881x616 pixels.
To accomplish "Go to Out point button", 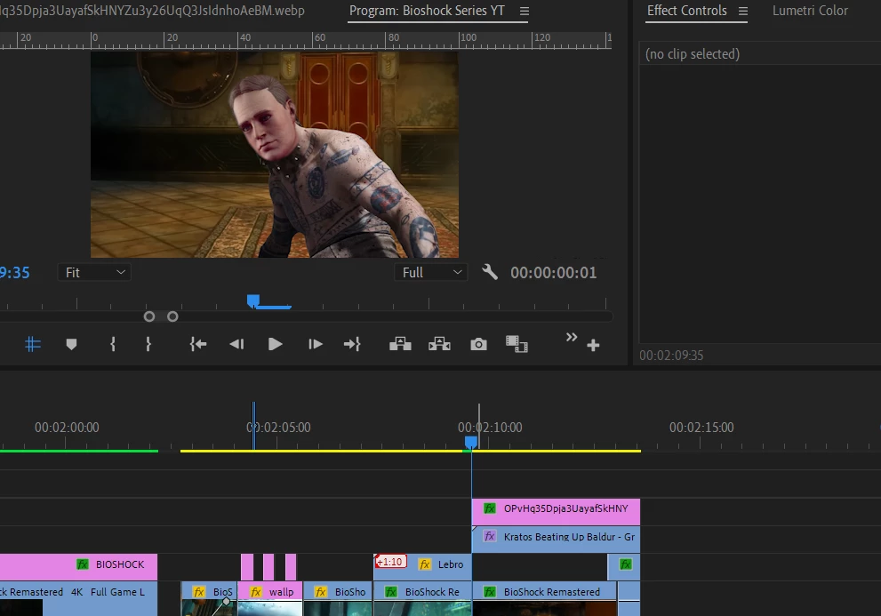I will click(352, 344).
